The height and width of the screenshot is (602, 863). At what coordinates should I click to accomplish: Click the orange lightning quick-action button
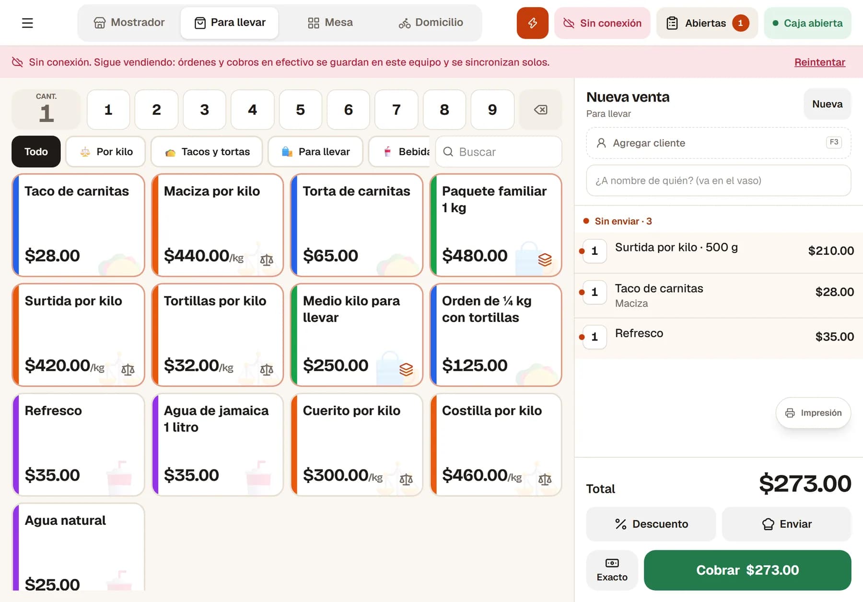(x=532, y=23)
